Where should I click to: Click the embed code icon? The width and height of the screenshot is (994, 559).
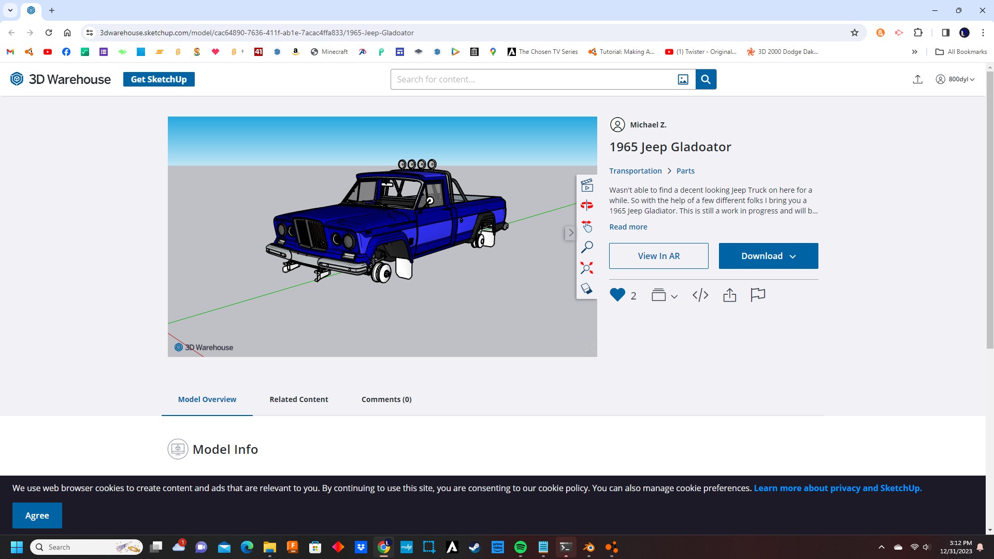pos(700,295)
